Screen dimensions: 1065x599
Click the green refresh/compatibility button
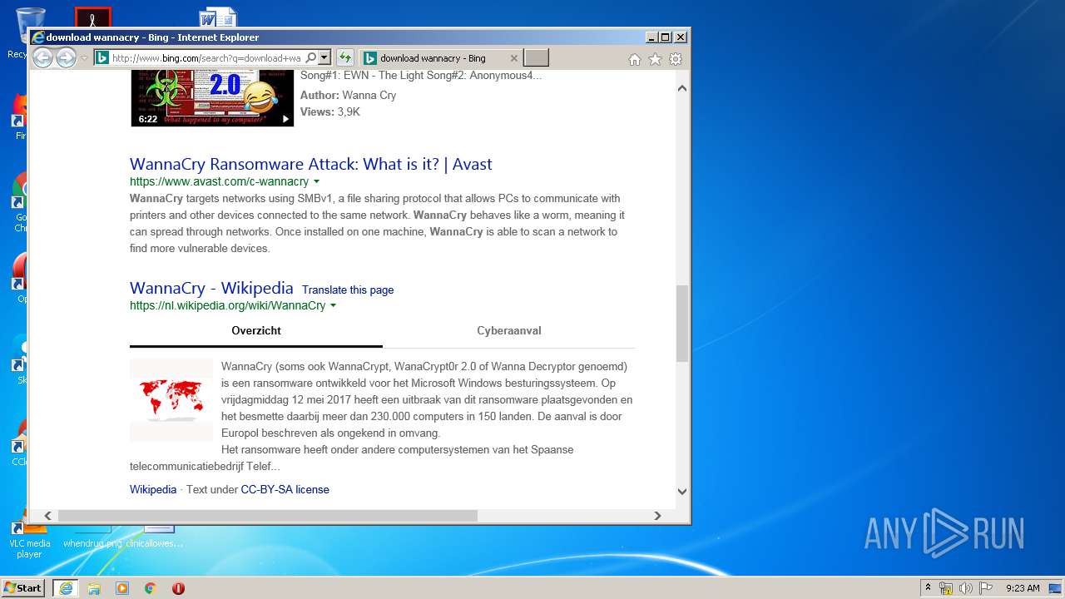pyautogui.click(x=345, y=58)
